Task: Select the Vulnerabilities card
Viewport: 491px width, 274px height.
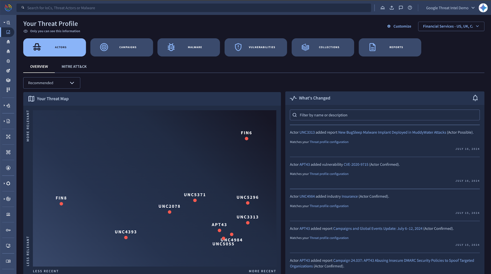Action: (x=256, y=47)
